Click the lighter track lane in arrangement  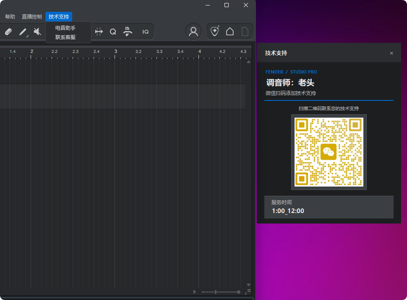click(123, 96)
